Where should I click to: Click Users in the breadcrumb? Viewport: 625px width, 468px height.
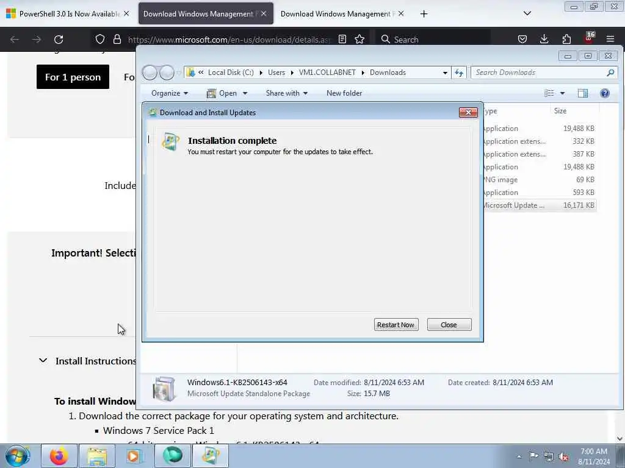tap(276, 73)
